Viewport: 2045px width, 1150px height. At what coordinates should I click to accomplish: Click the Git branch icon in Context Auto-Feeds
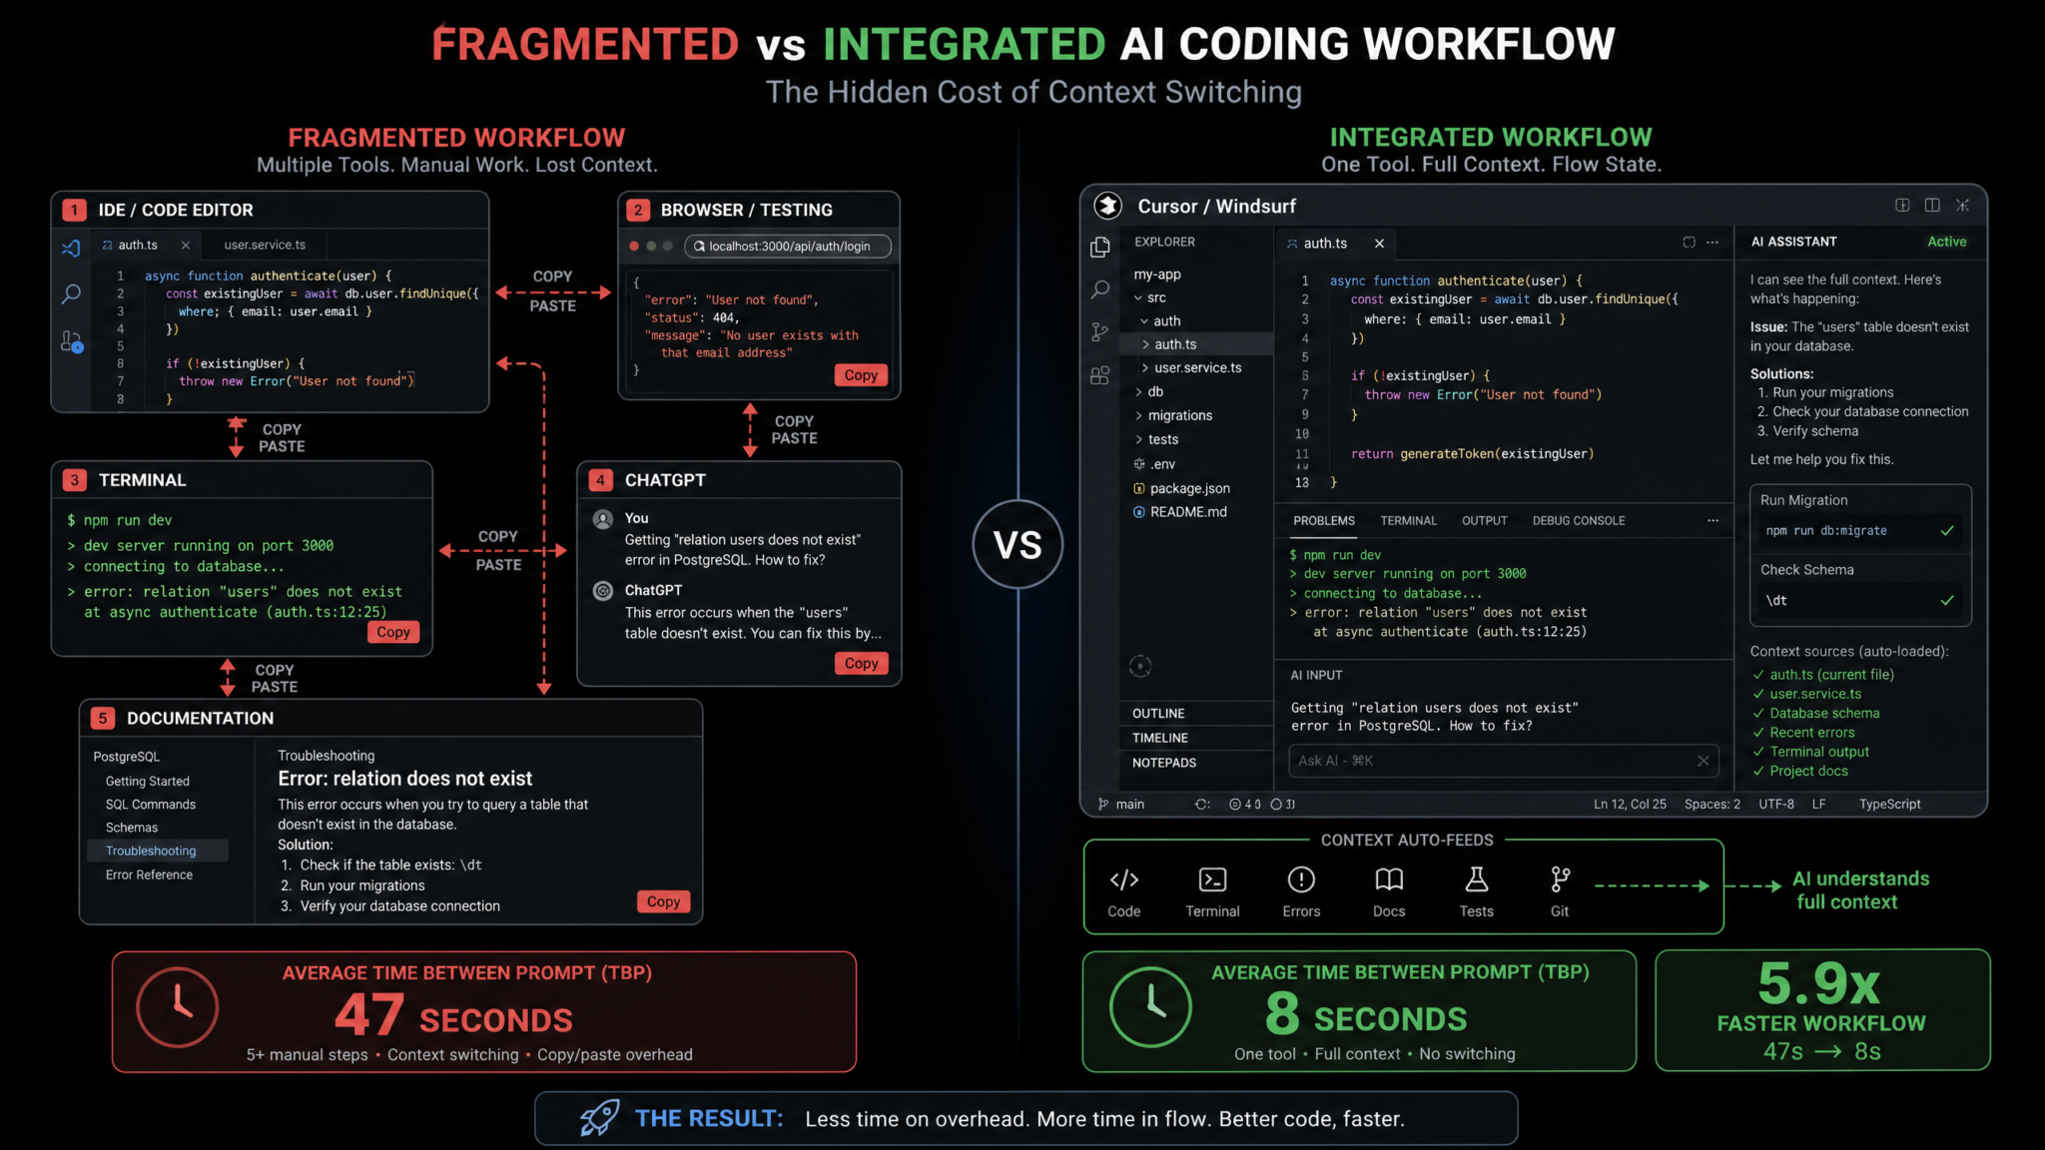click(1560, 879)
